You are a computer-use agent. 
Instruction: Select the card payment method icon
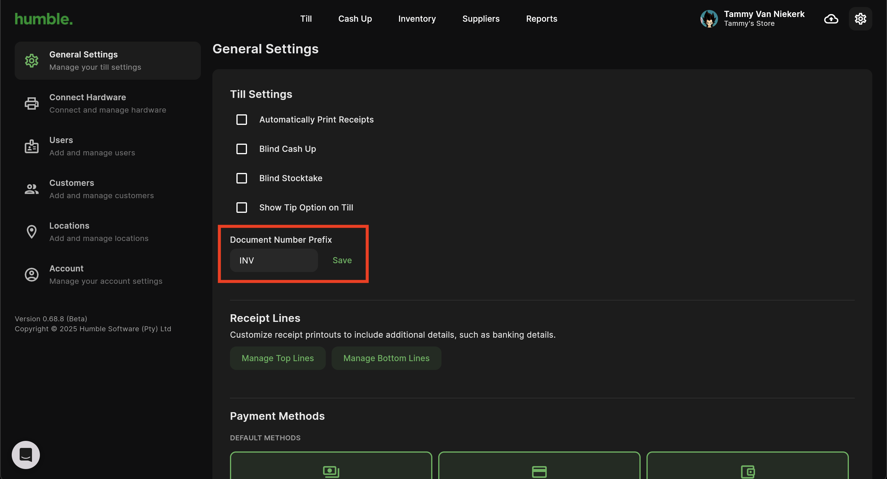tap(539, 471)
